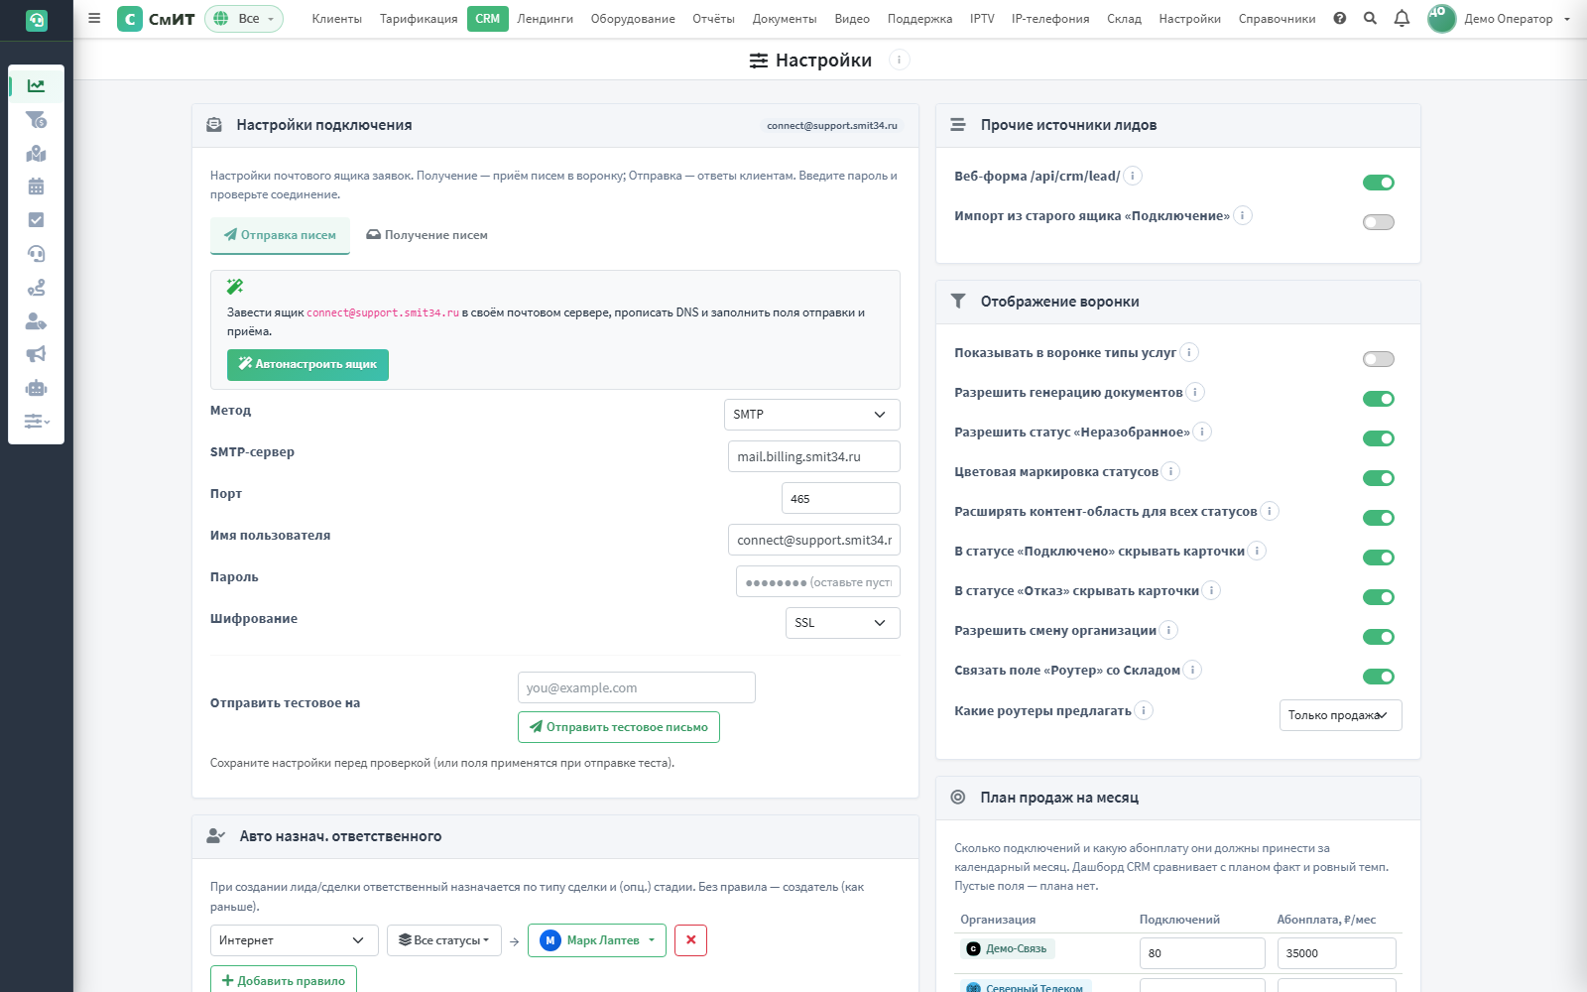The image size is (1587, 992).
Task: Click the Порт input field
Action: click(x=841, y=498)
